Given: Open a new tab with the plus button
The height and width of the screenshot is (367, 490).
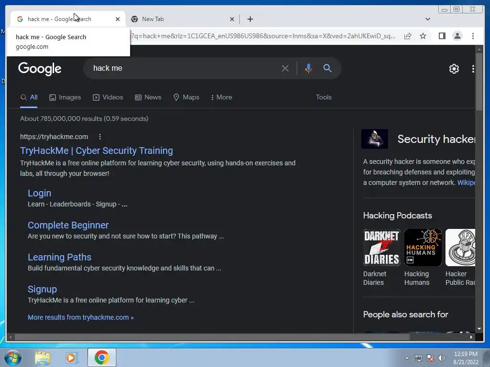Looking at the screenshot, I should [x=250, y=19].
